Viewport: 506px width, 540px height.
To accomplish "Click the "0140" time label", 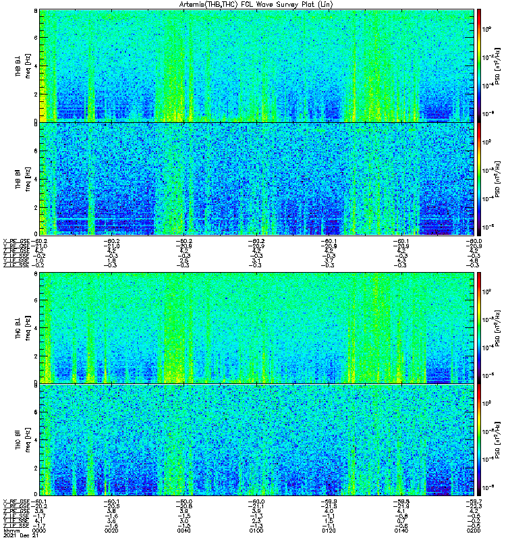I will (x=401, y=531).
